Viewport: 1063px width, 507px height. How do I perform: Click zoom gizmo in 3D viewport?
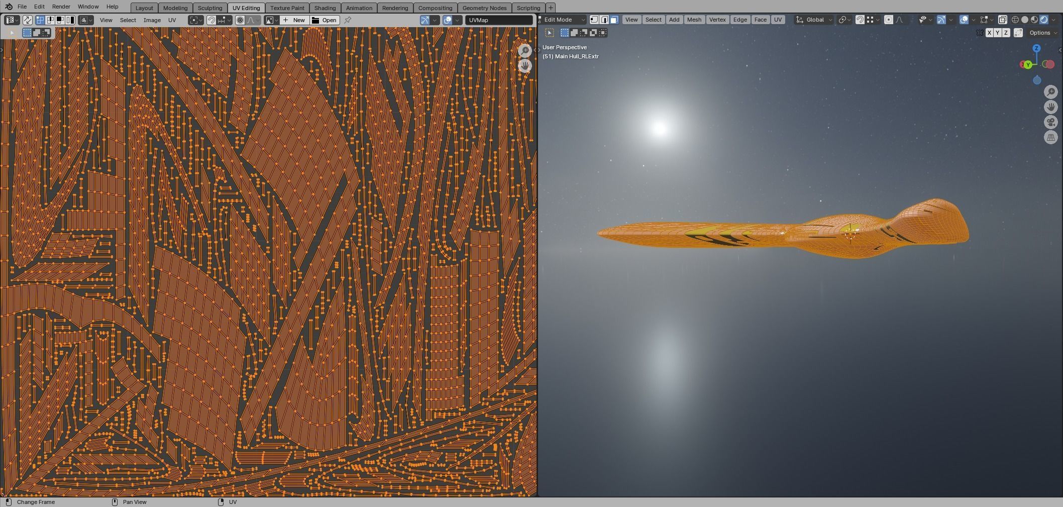click(x=1051, y=92)
